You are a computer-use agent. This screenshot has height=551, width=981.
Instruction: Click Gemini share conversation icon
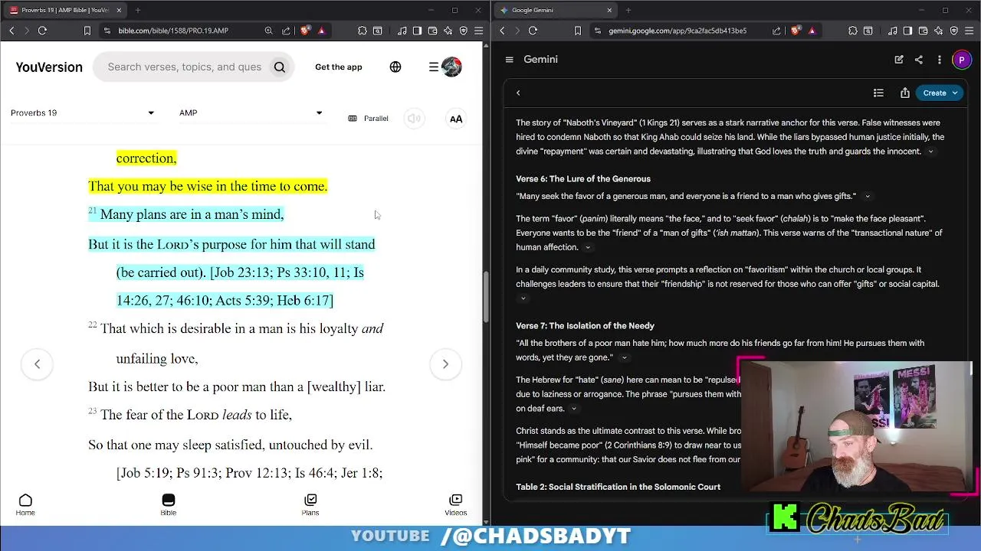pyautogui.click(x=919, y=60)
